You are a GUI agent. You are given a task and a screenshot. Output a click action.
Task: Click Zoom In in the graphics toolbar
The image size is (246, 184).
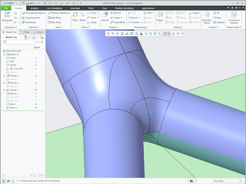(x=112, y=34)
